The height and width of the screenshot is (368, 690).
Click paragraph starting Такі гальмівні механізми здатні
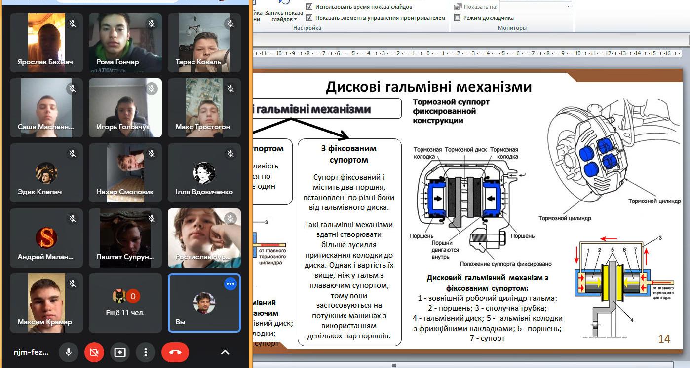(349, 280)
